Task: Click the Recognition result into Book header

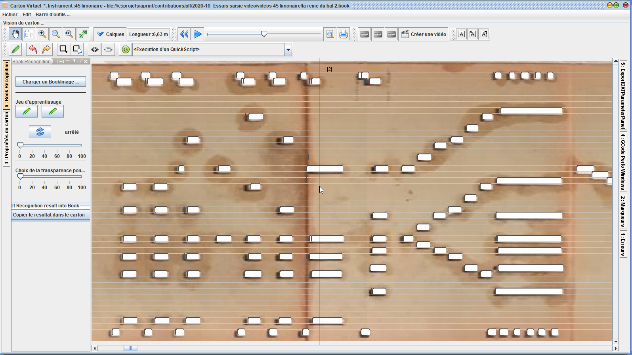Action: 45,206
